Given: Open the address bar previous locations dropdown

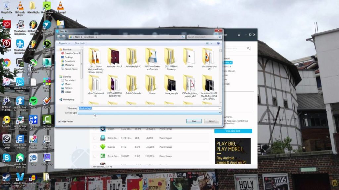Looking at the screenshot, I should [x=179, y=37].
